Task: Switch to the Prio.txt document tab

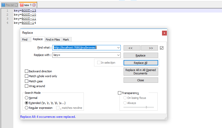Action: (10, 5)
